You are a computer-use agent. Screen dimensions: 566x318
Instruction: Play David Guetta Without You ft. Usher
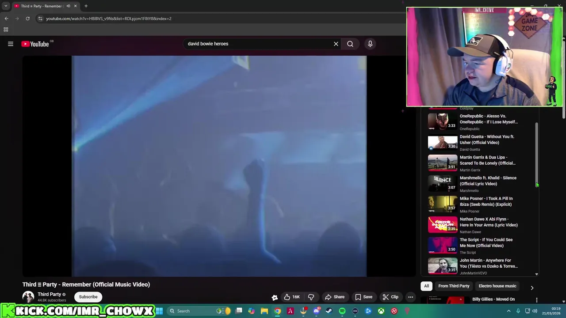click(480, 143)
